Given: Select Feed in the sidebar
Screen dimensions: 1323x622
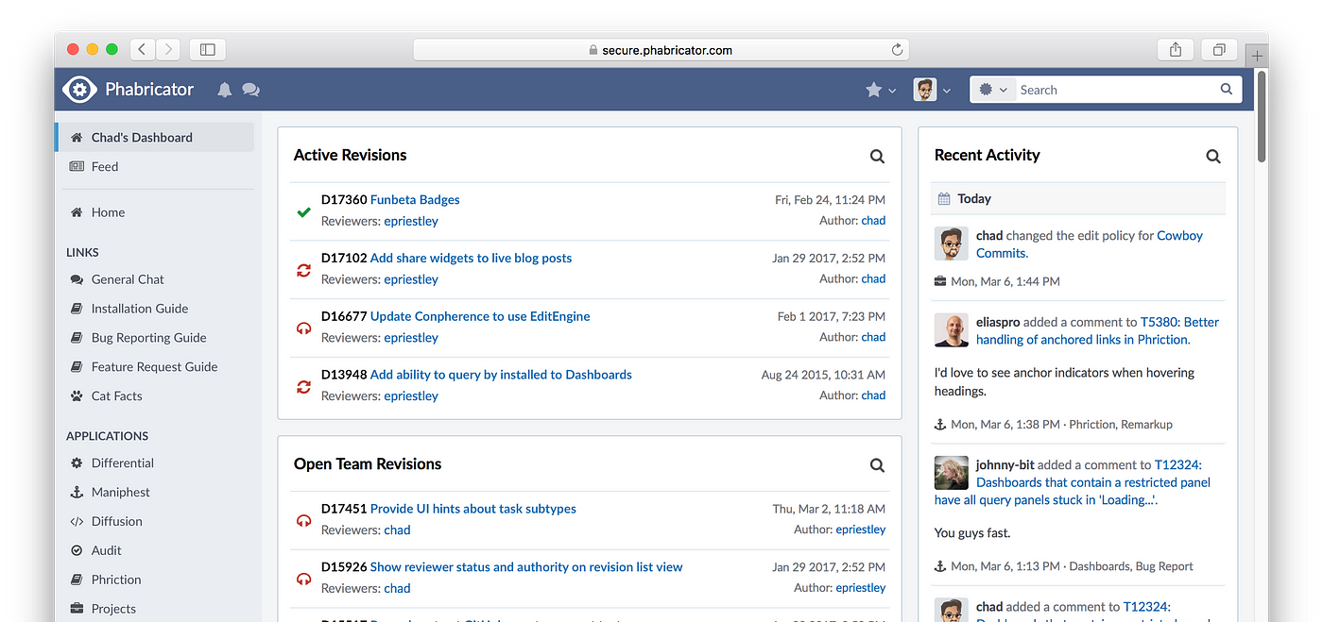Looking at the screenshot, I should 102,166.
